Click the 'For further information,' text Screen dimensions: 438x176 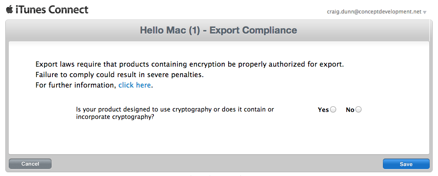[76, 85]
